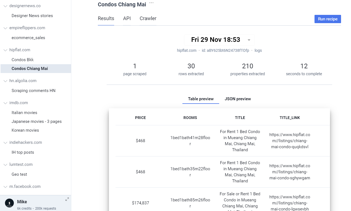This screenshot has width=351, height=211.
Task: Click the ROOMS column header
Action: [x=190, y=118]
